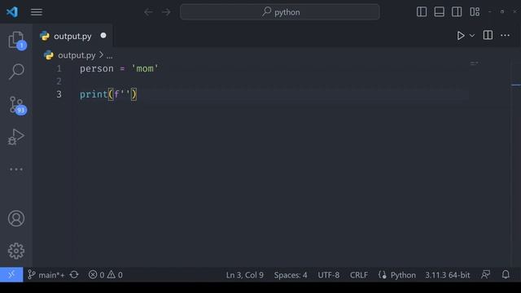Open Source Control view with 93 badge
Screen dimensions: 521x293
(x=16, y=105)
